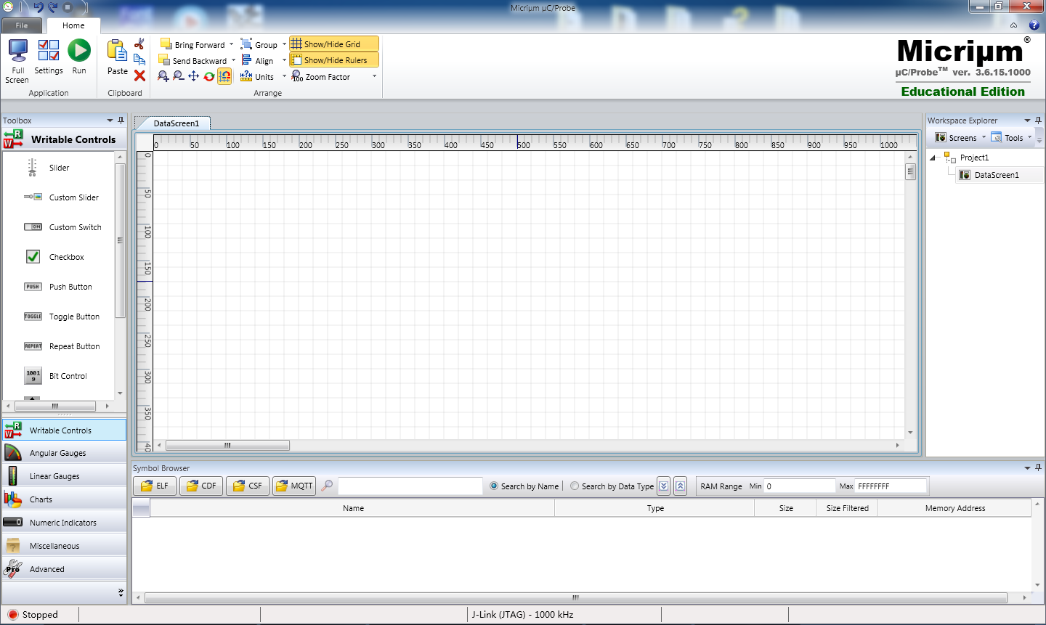Expand the toolbox category overflow chevron

click(x=121, y=593)
